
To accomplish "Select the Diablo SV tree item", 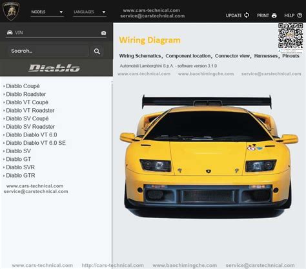I will tap(18, 151).
